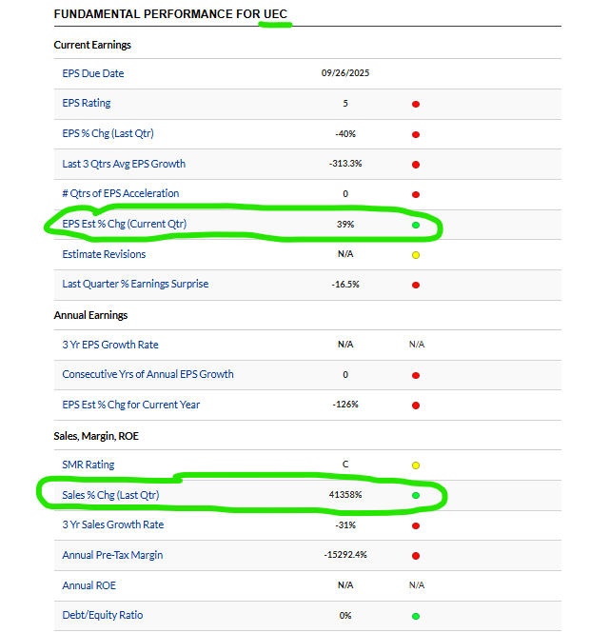The image size is (590, 633).
Task: Click the EPS % Chg (Last Qtr) link
Action: [x=108, y=133]
